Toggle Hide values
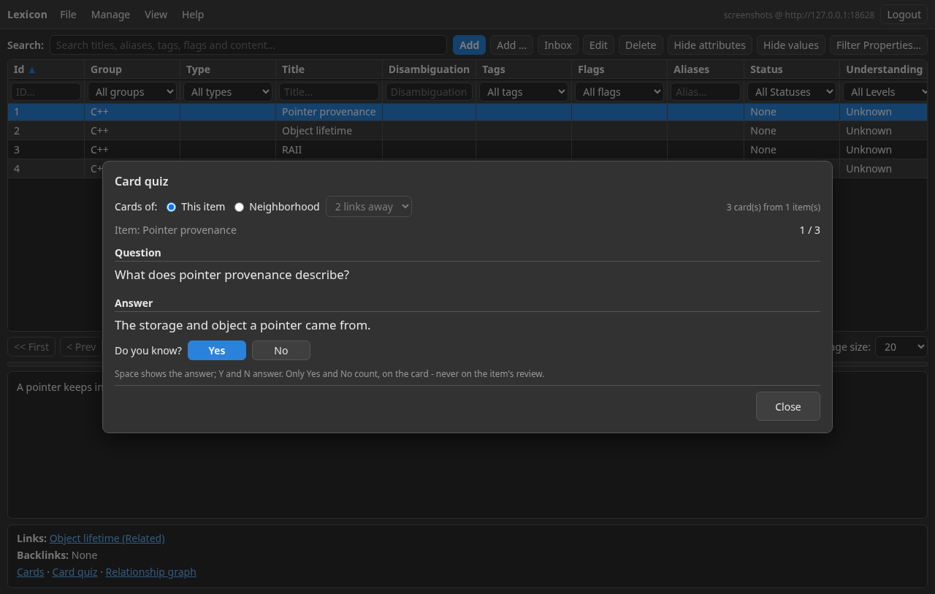This screenshot has height=594, width=935. pos(791,45)
